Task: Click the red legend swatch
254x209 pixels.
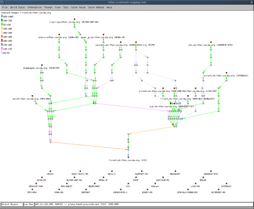Action: click(2, 41)
